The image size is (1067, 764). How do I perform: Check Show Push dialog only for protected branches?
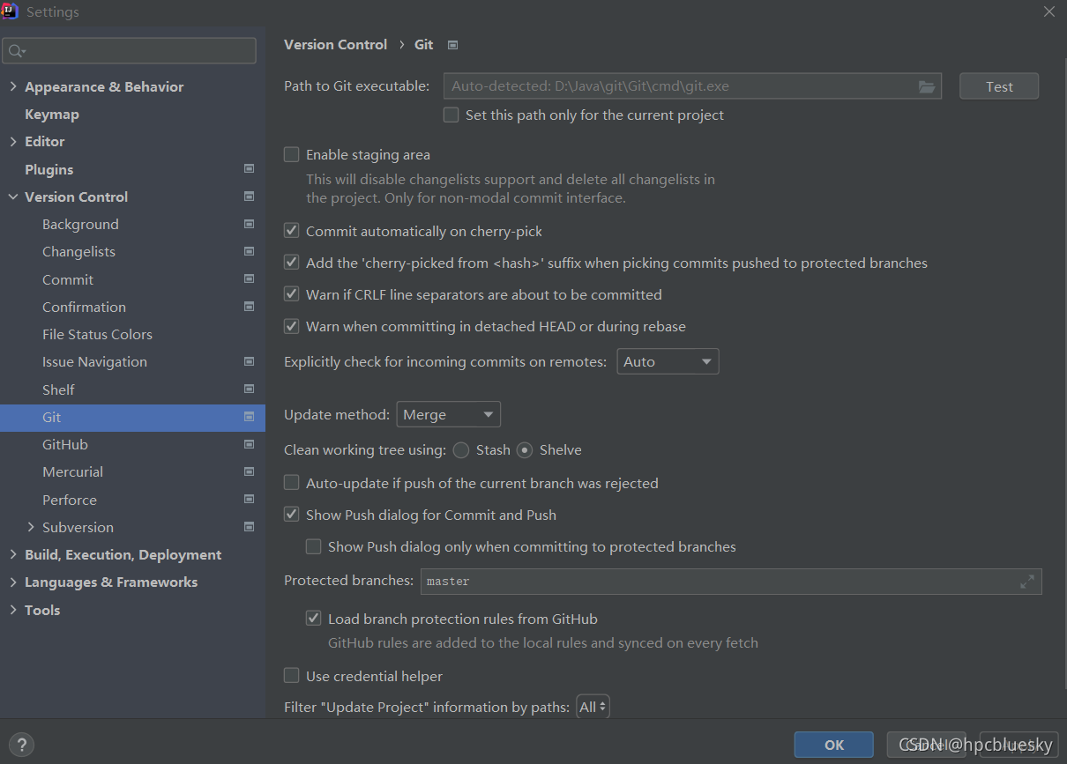tap(313, 546)
